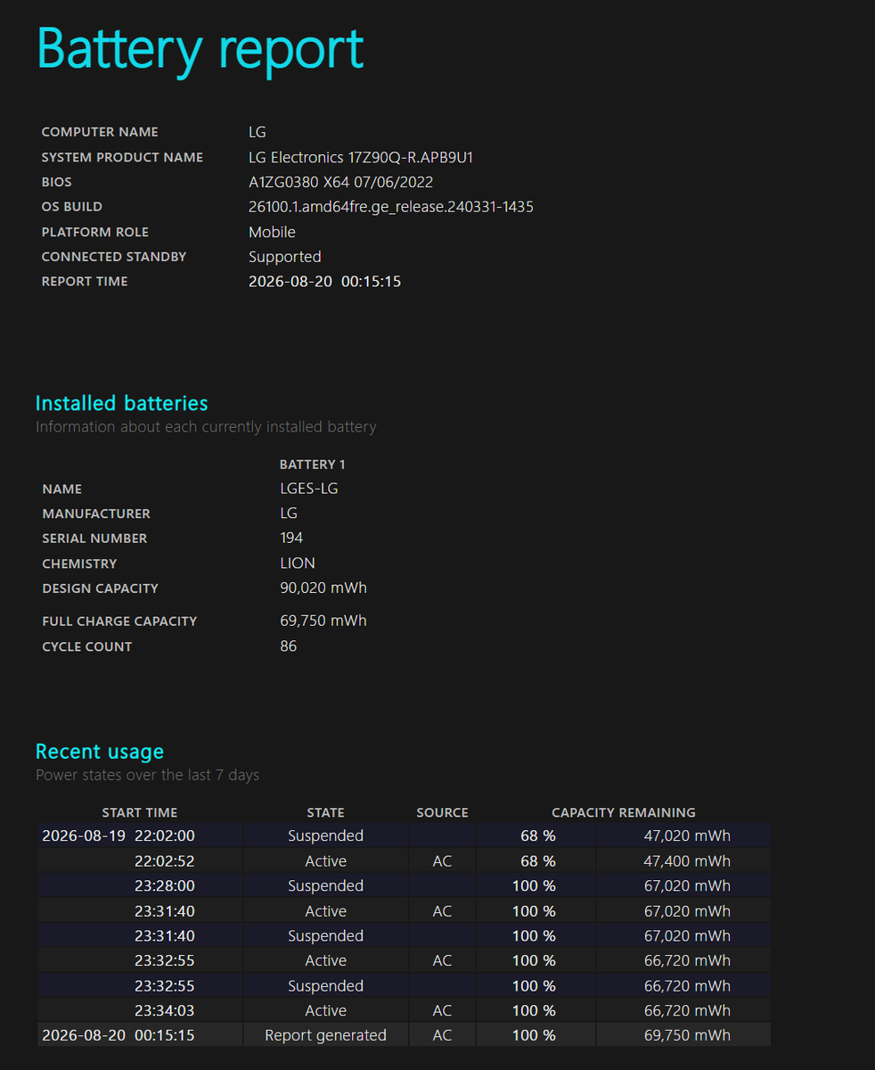Image resolution: width=875 pixels, height=1070 pixels.
Task: Click the CYCLE COUNT label
Action: point(86,647)
